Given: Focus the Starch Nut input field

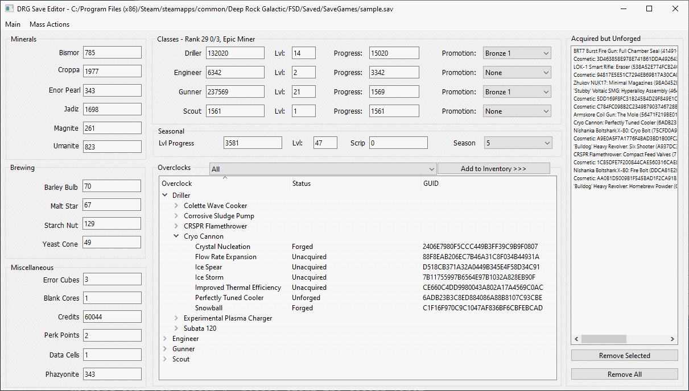Looking at the screenshot, I should click(112, 224).
